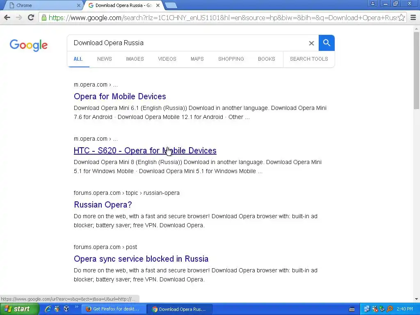Viewport: 420px width, 315px height.
Task: Launch Internet Explorer from quick launch
Action: [x=48, y=309]
